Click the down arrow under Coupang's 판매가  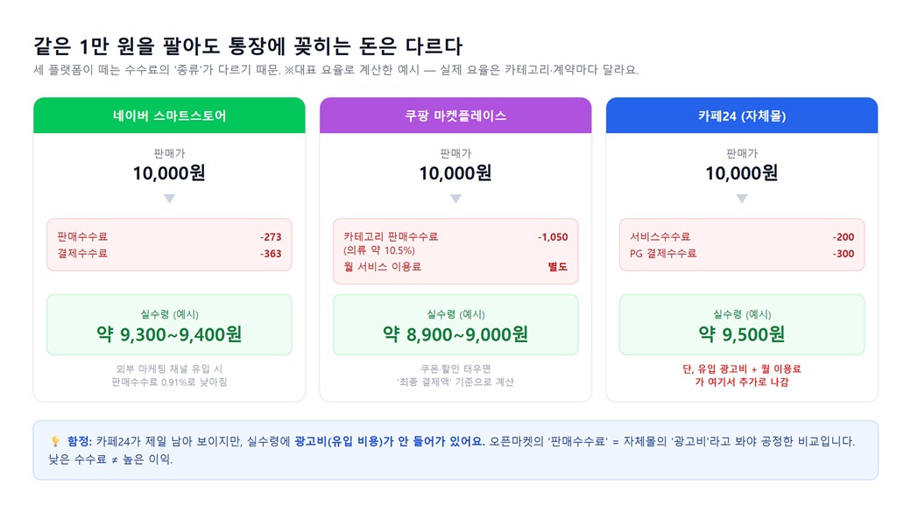tap(455, 200)
